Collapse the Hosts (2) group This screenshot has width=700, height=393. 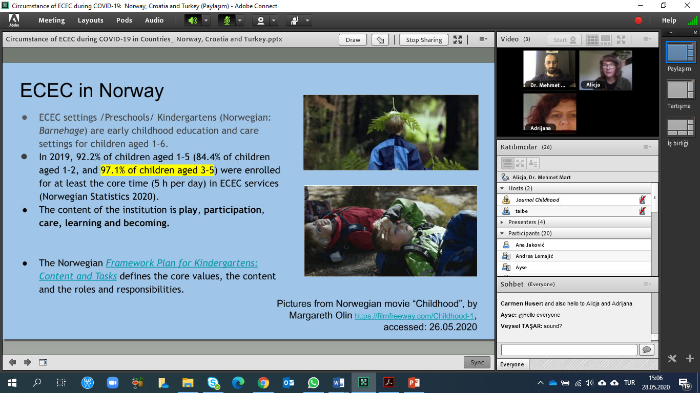503,188
